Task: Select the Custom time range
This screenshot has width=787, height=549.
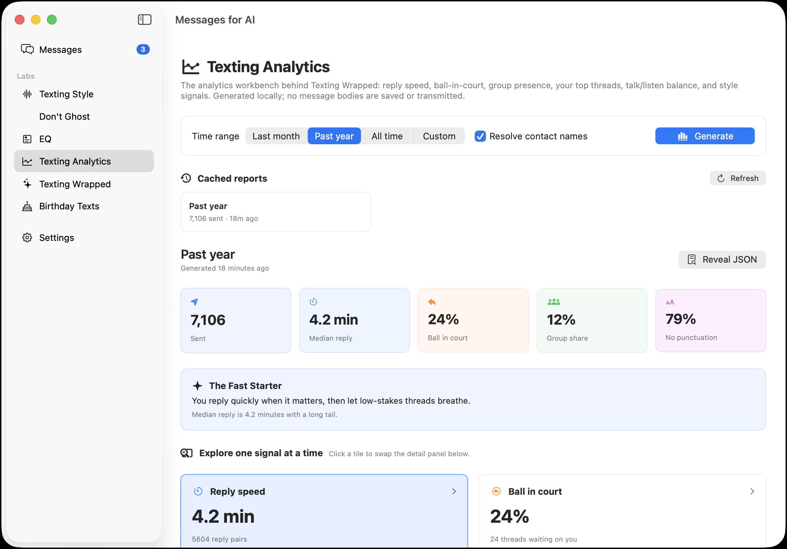Action: (x=439, y=136)
